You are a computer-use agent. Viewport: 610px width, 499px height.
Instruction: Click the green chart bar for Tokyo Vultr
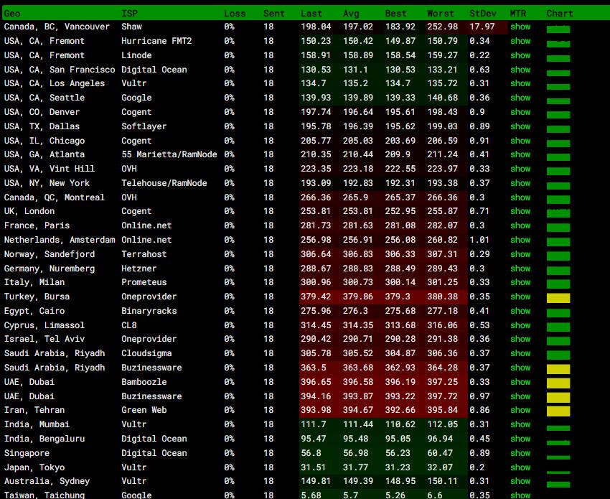point(558,472)
